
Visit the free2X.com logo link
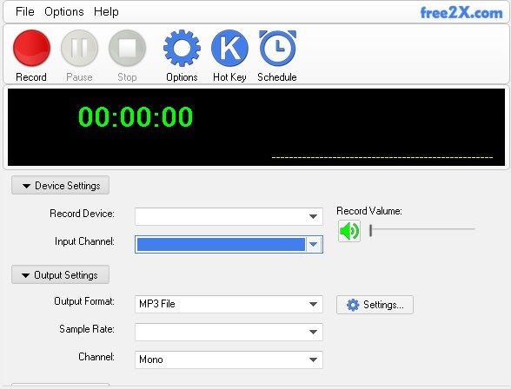[461, 13]
